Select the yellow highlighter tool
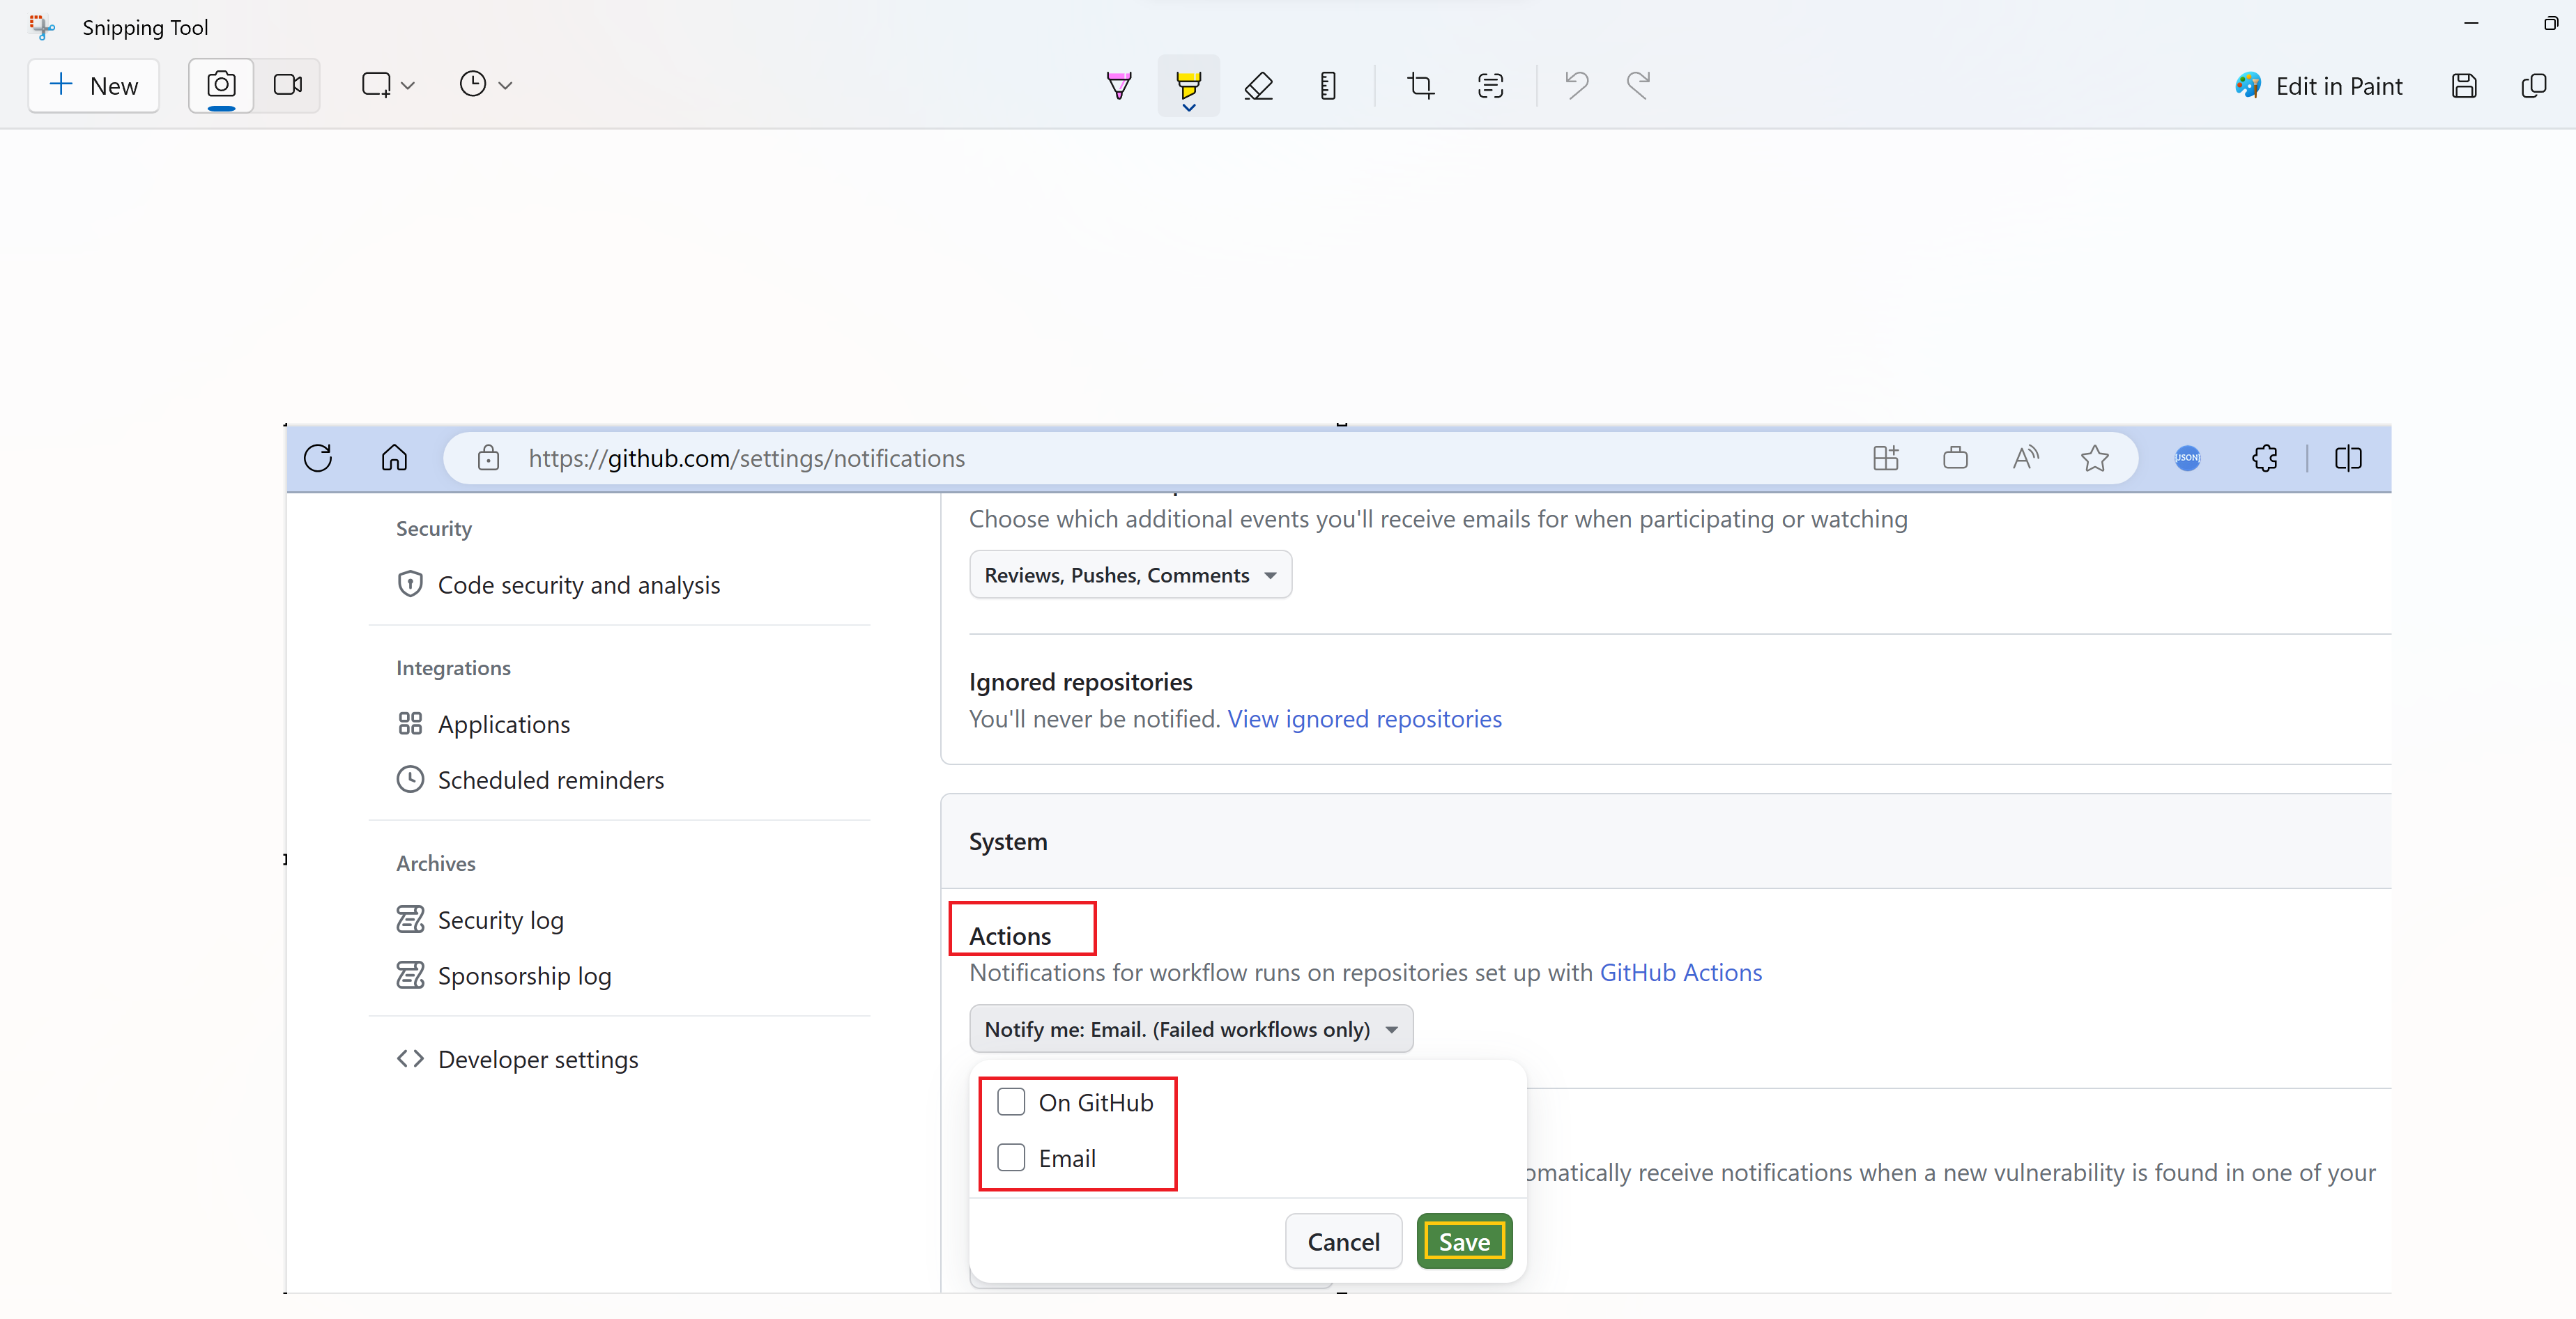 pos(1188,82)
